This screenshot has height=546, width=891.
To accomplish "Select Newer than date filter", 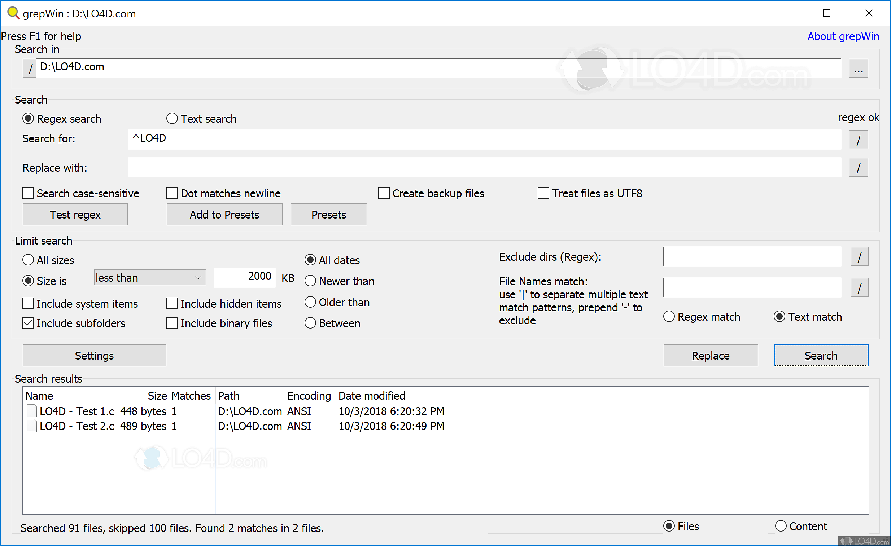I will click(x=310, y=281).
